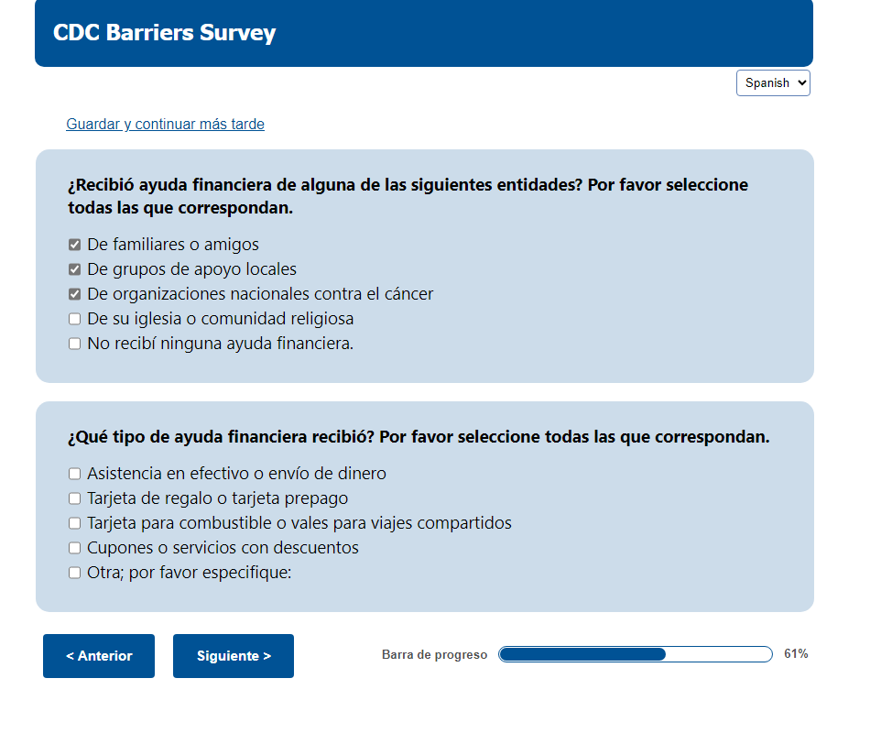Uncheck 'De grupos de apoyo locales'

click(x=74, y=269)
